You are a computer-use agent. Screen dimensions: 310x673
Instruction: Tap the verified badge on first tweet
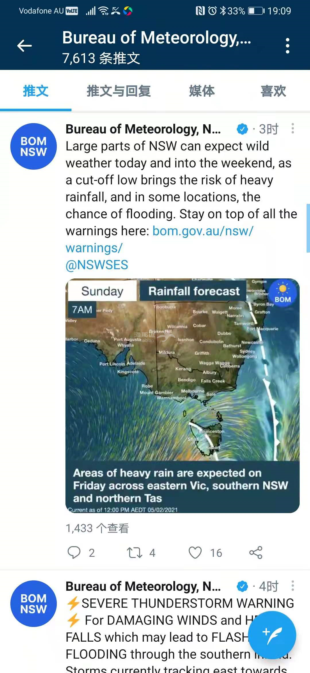pyautogui.click(x=242, y=129)
